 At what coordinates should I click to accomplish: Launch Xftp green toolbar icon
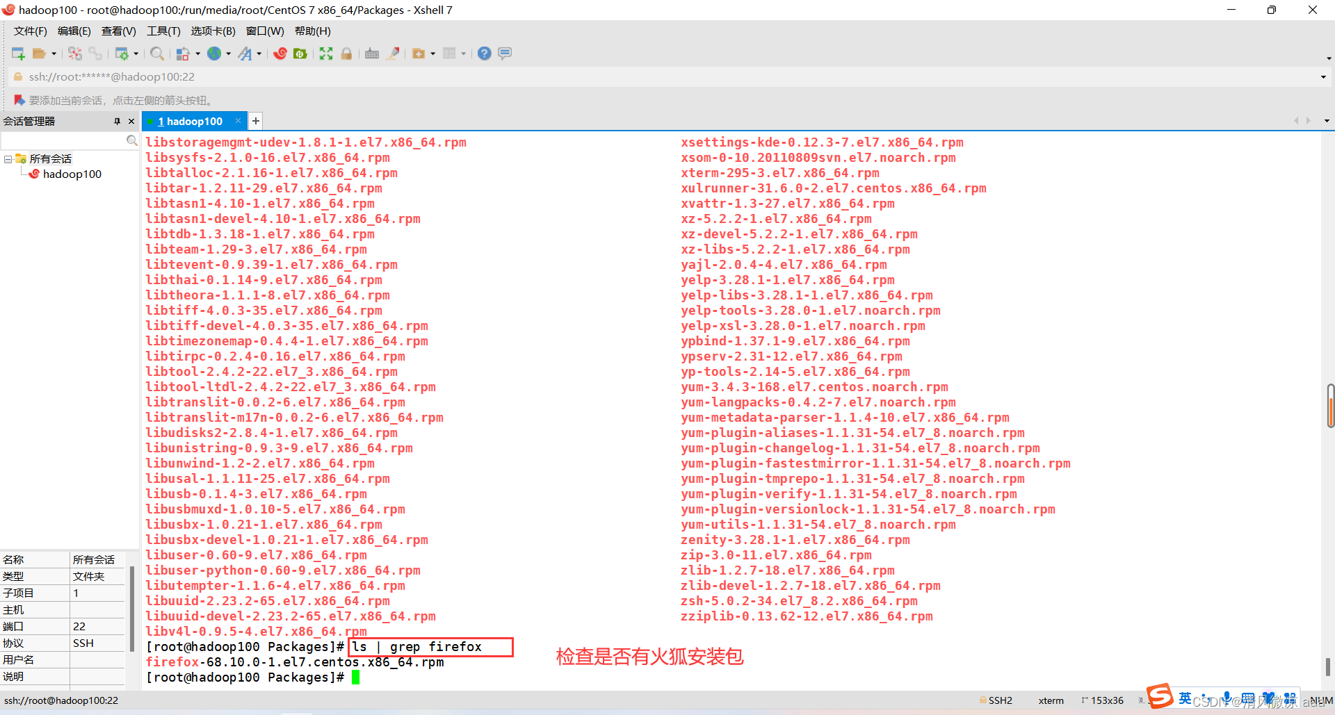tap(300, 54)
